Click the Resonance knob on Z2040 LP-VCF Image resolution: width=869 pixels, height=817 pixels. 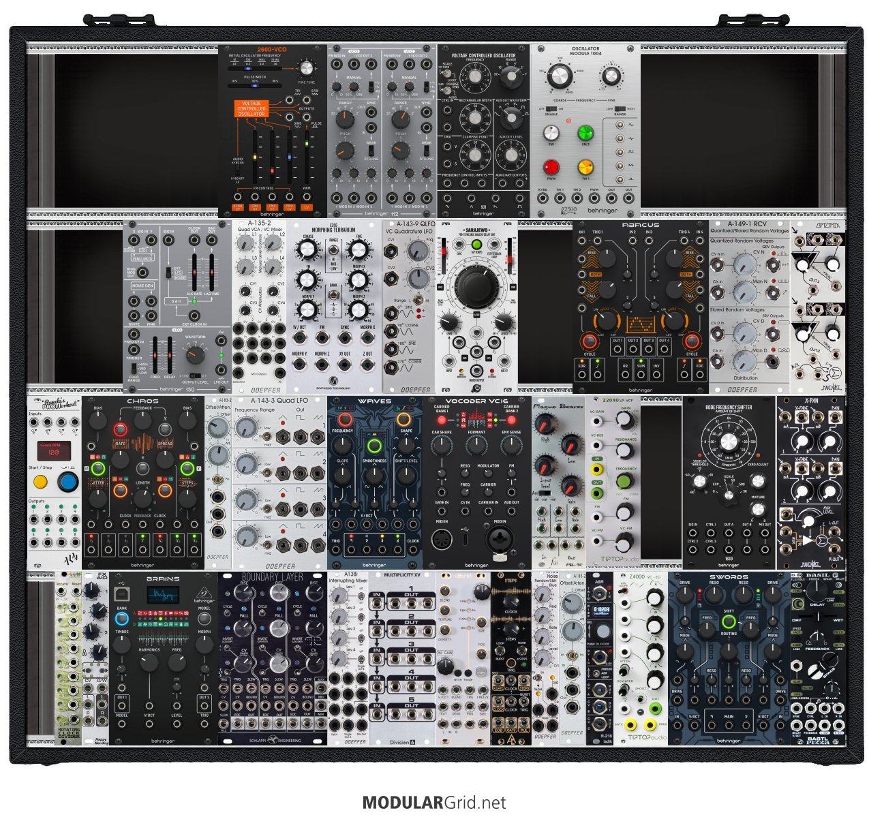tap(624, 450)
